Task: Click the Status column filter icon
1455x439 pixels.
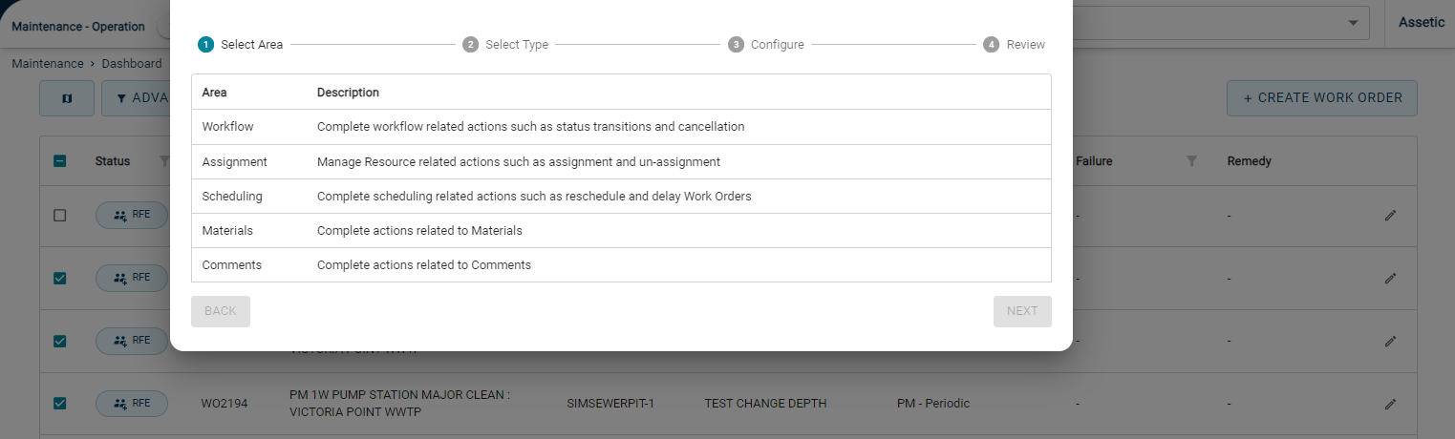Action: point(163,161)
